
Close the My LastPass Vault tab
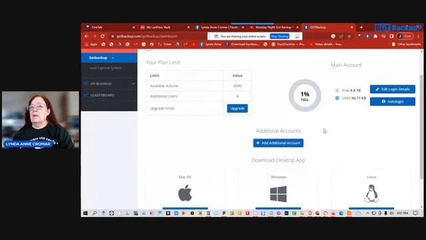coord(188,27)
